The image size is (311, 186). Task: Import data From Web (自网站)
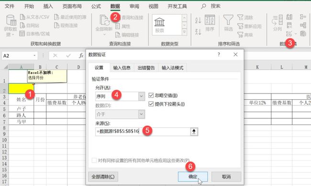[29, 25]
